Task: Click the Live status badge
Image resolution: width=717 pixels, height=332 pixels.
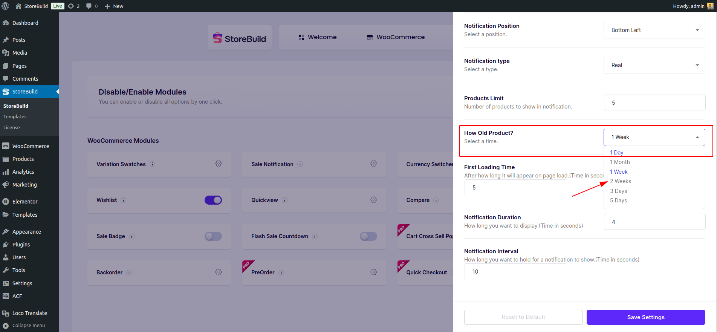Action: (58, 6)
